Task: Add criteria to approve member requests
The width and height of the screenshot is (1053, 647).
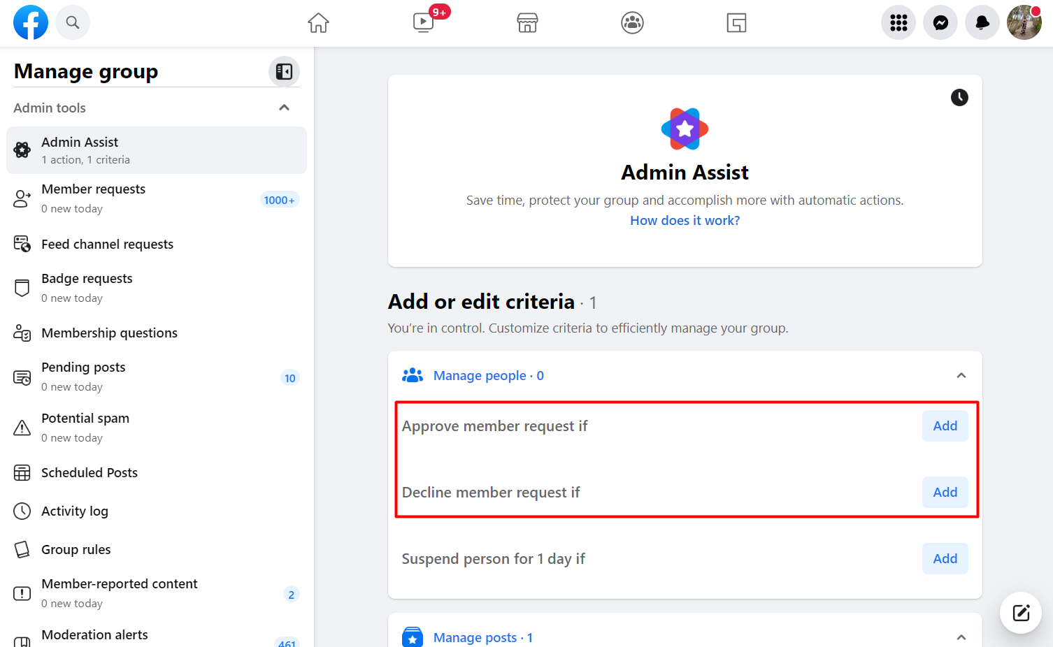Action: click(x=945, y=426)
